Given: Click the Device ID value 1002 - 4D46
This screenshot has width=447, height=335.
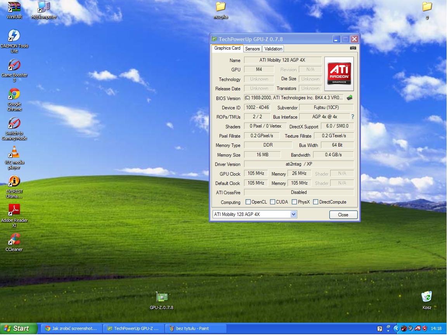Looking at the screenshot, I should (x=257, y=107).
